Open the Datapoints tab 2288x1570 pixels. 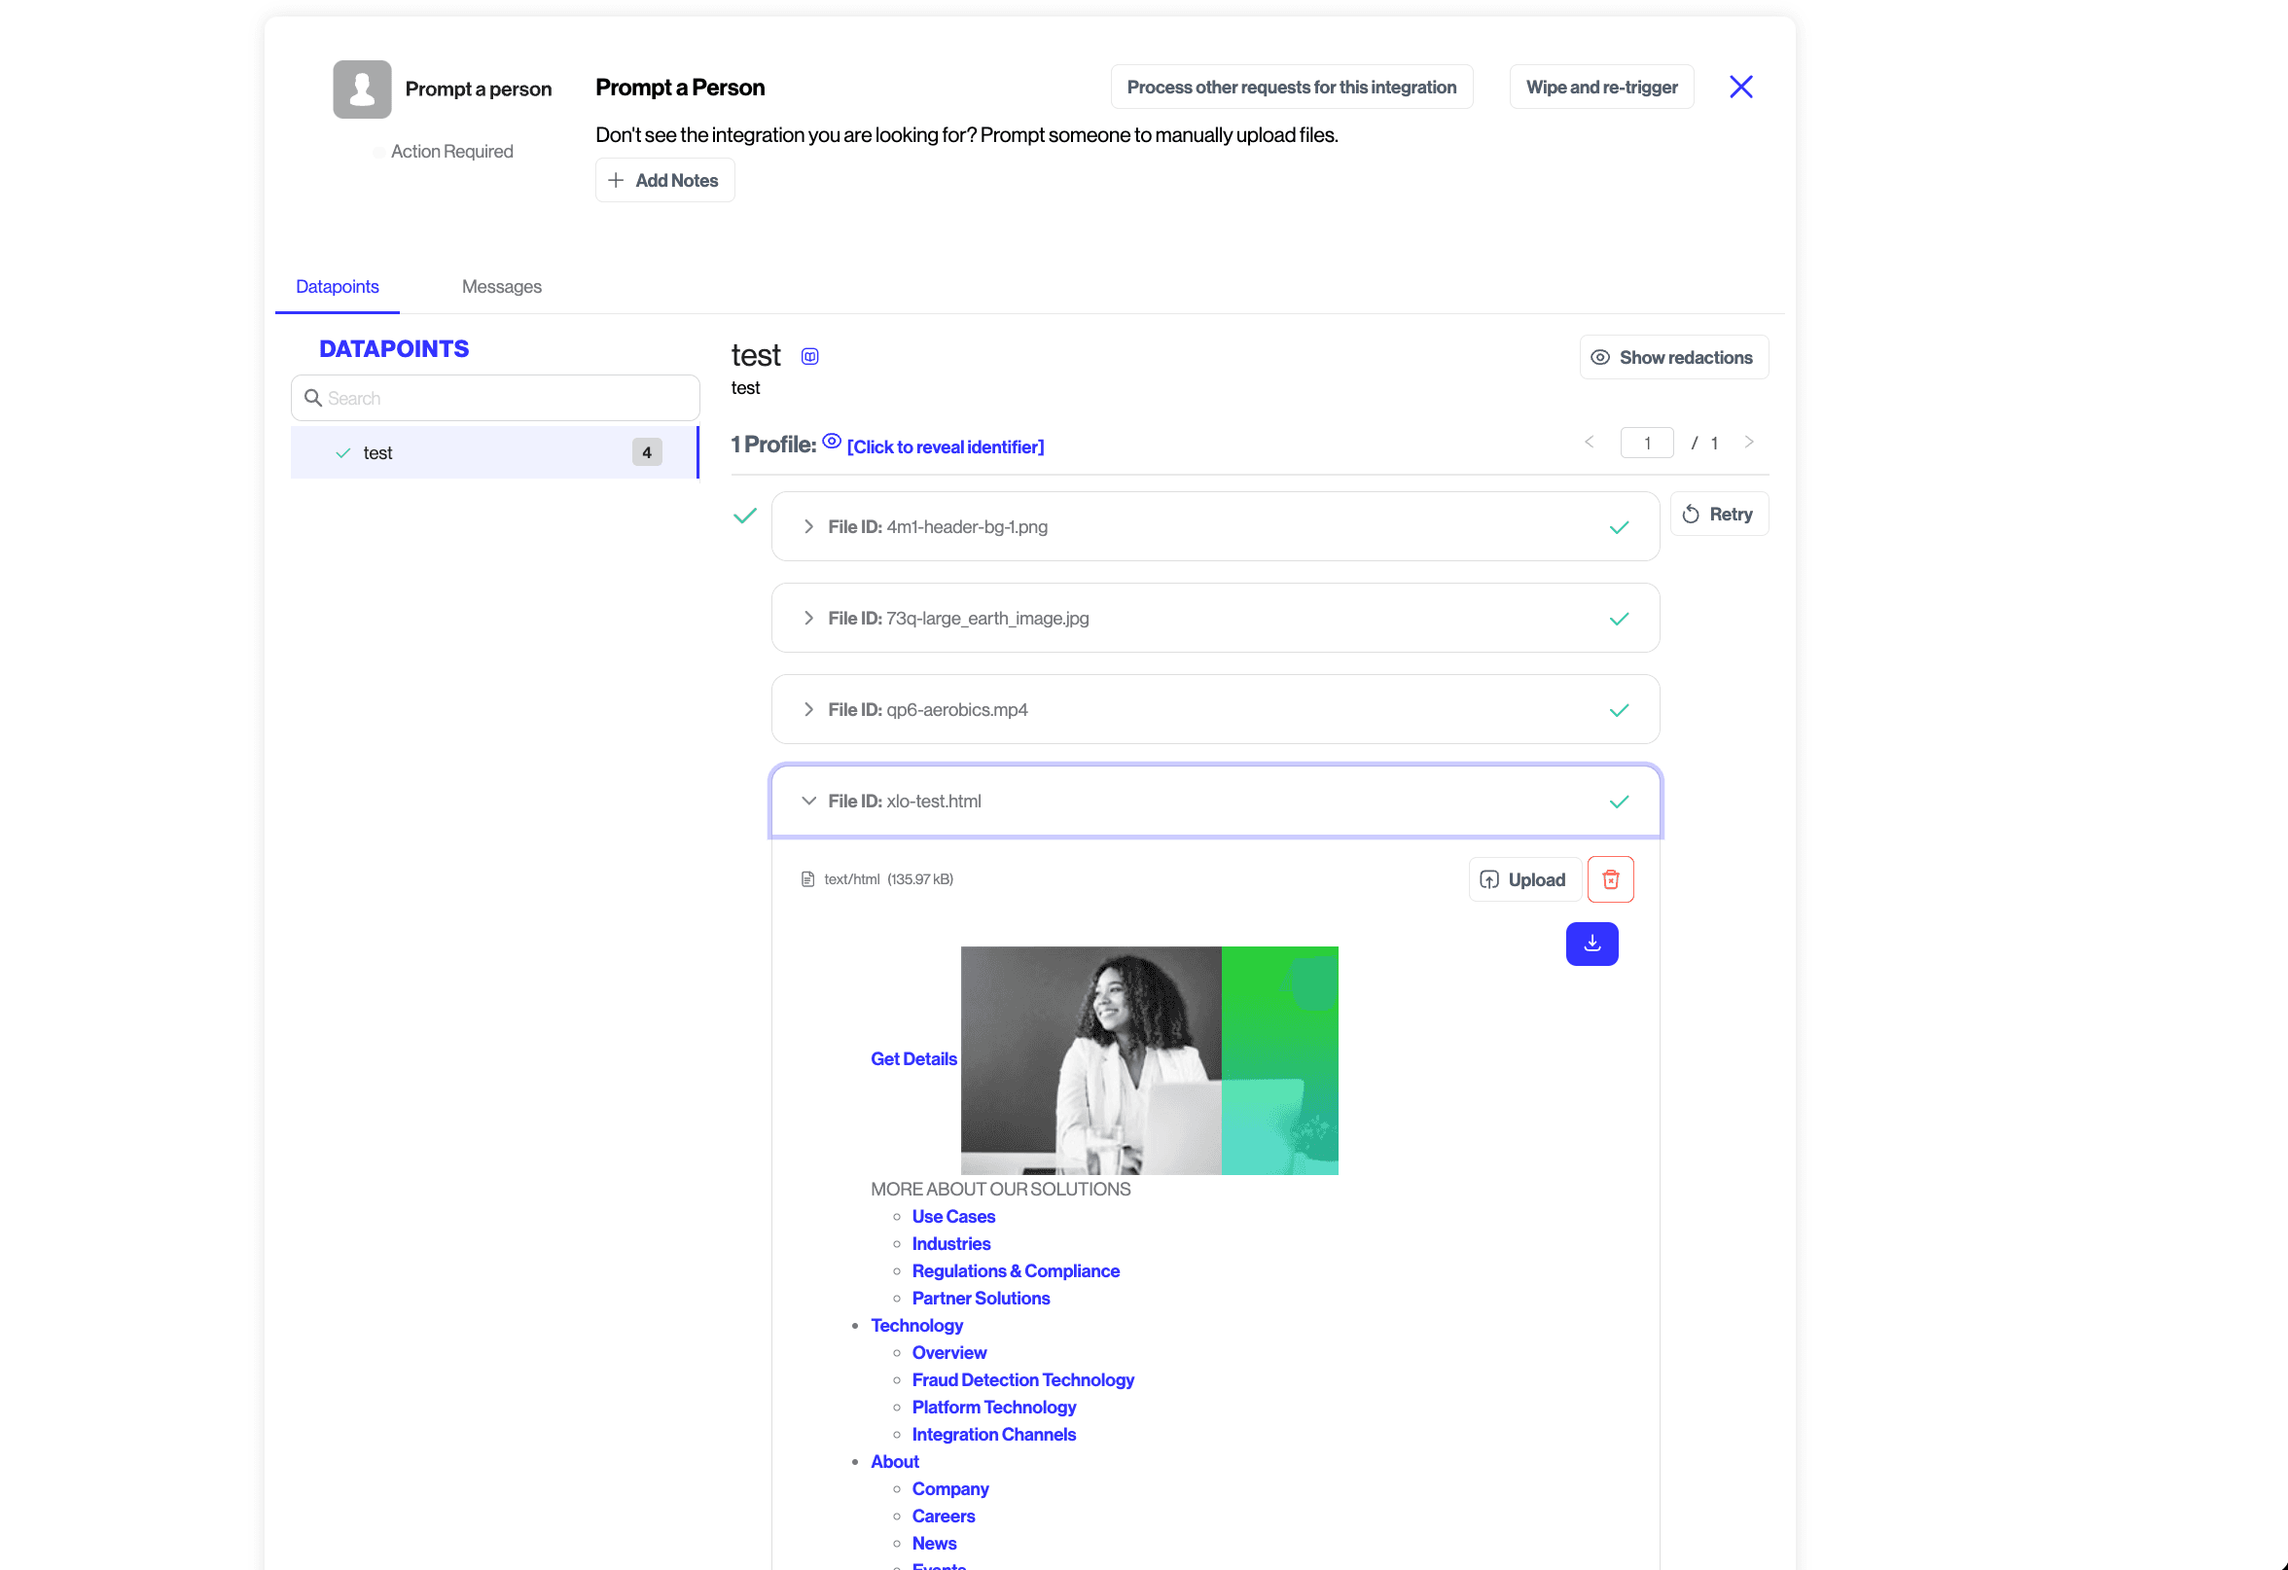tap(337, 286)
